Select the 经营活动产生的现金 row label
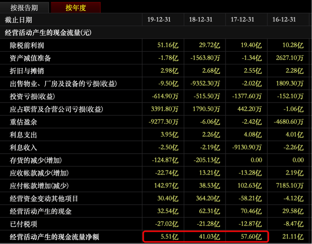 40,211
